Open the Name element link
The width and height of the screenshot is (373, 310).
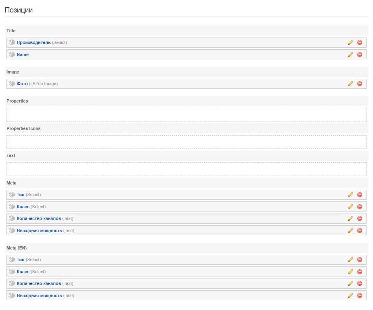[23, 54]
